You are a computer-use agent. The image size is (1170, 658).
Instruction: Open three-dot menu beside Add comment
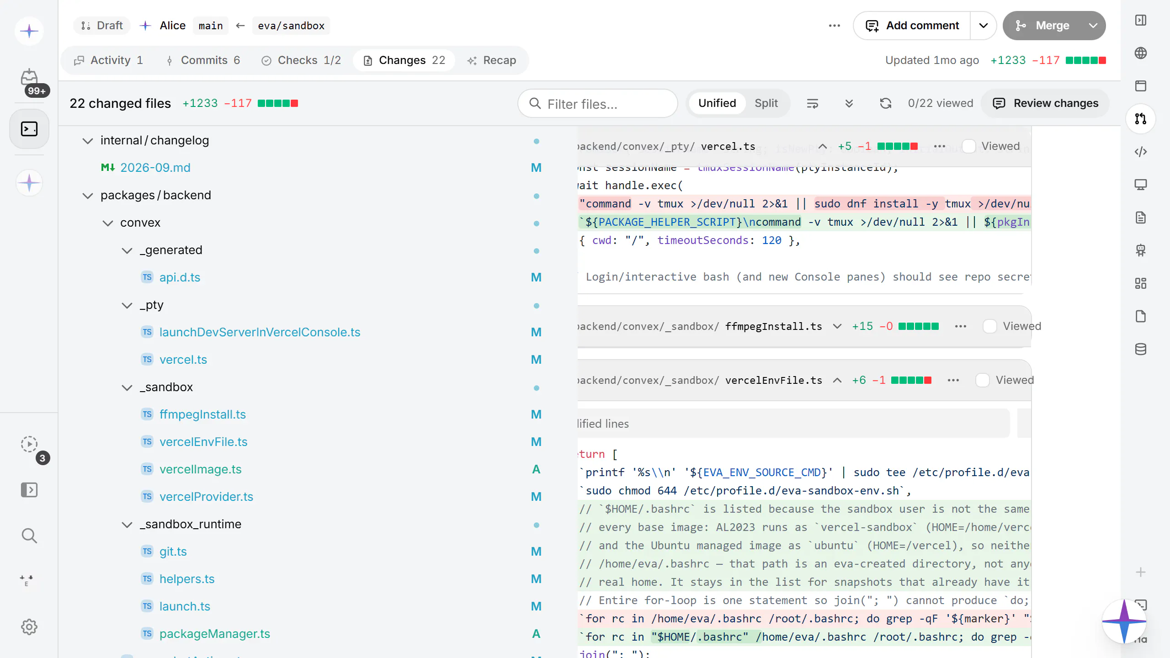835,26
